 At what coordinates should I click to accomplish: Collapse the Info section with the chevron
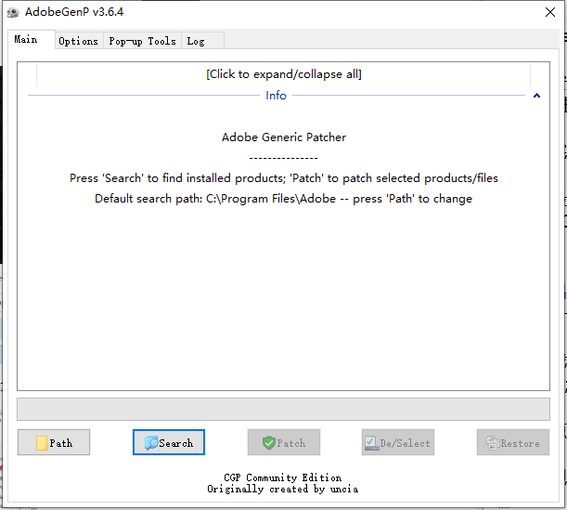[x=536, y=96]
